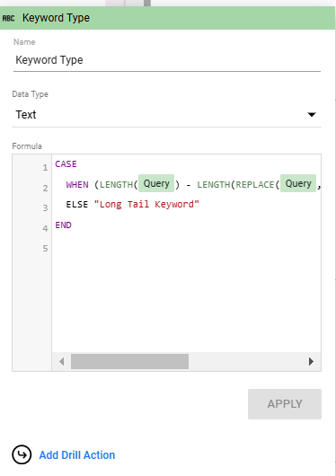Click the horizontal scrollbar thumb in formula
The height and width of the screenshot is (476, 336).
click(129, 362)
